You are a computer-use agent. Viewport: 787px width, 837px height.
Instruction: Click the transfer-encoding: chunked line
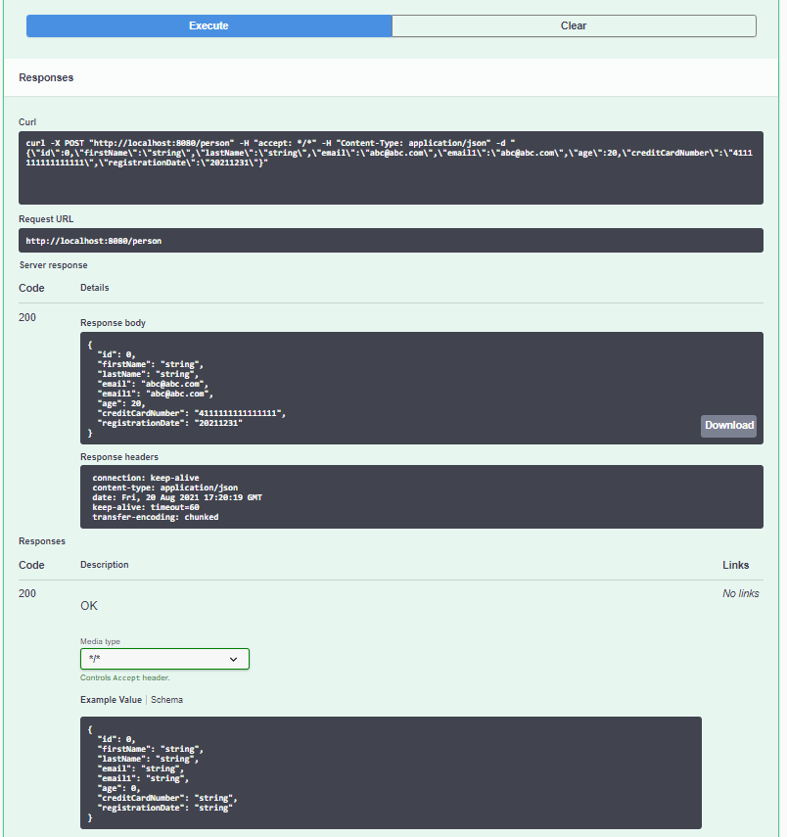click(x=156, y=517)
